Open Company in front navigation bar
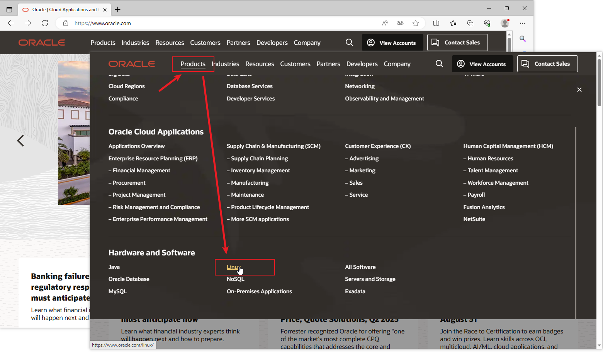This screenshot has width=603, height=352. pyautogui.click(x=397, y=64)
